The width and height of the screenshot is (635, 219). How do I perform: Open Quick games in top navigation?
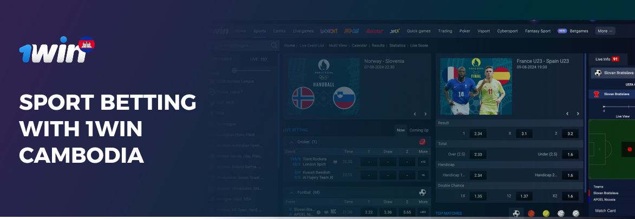[419, 31]
